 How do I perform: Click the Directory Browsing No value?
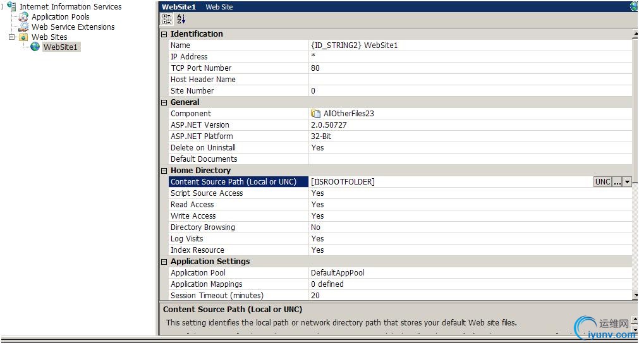(x=315, y=227)
